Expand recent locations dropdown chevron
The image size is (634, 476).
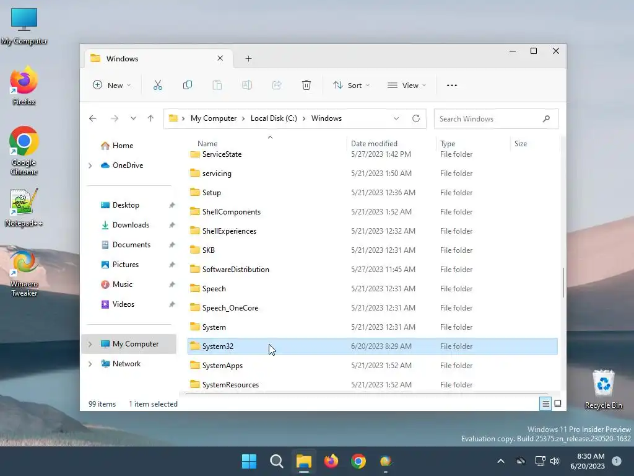133,118
